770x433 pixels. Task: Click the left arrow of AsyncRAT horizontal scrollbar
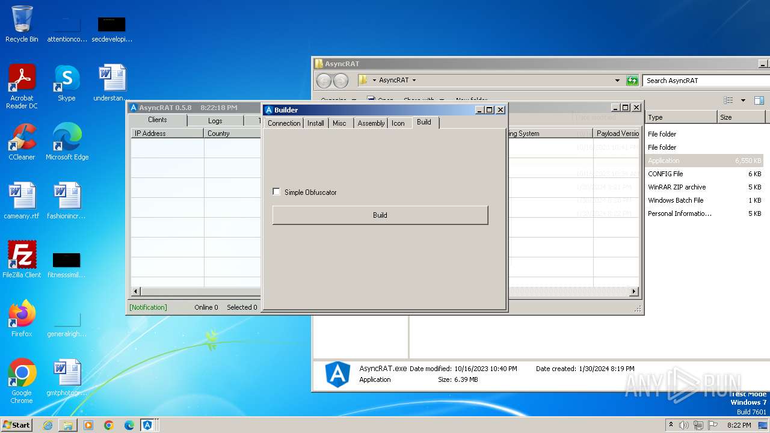coord(136,292)
